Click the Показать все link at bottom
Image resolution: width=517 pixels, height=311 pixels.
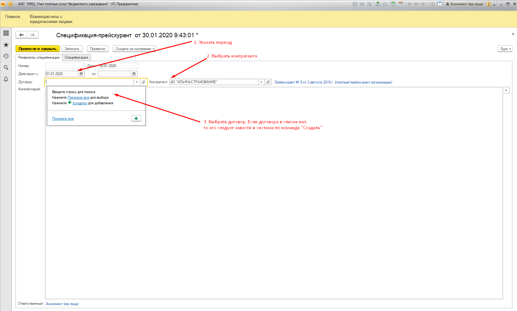tap(63, 119)
